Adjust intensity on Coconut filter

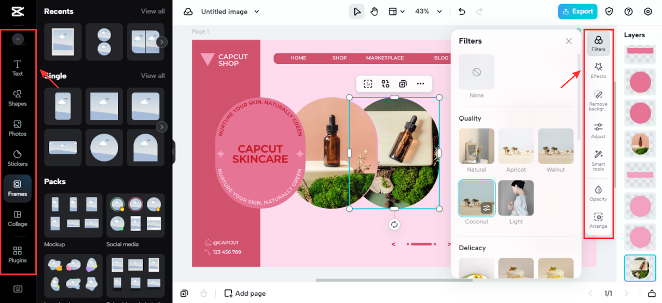click(487, 208)
